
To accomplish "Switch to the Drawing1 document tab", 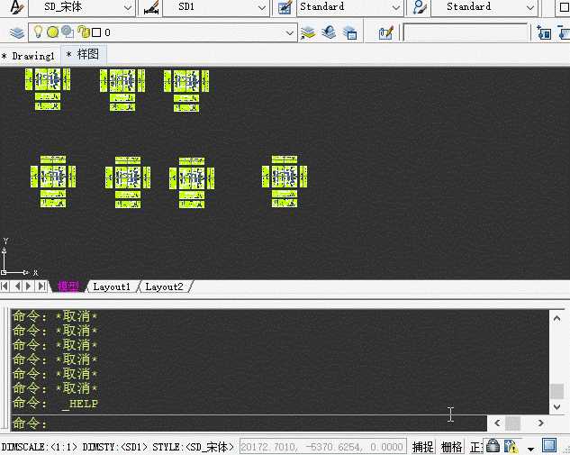I will point(29,56).
